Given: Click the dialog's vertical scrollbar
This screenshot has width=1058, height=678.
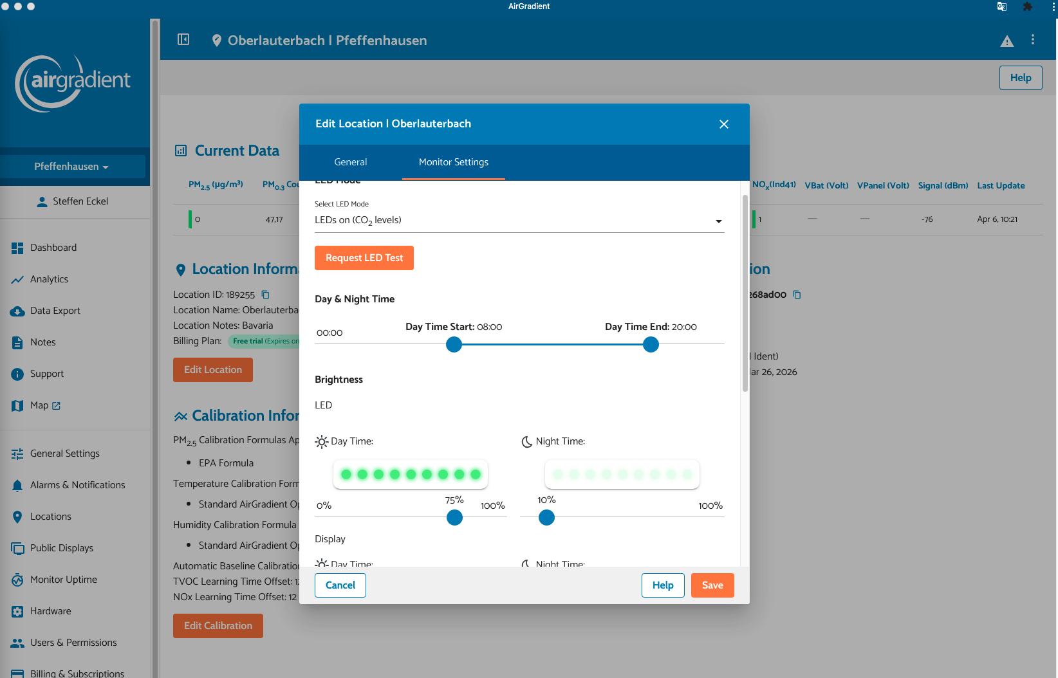Looking at the screenshot, I should pyautogui.click(x=745, y=293).
